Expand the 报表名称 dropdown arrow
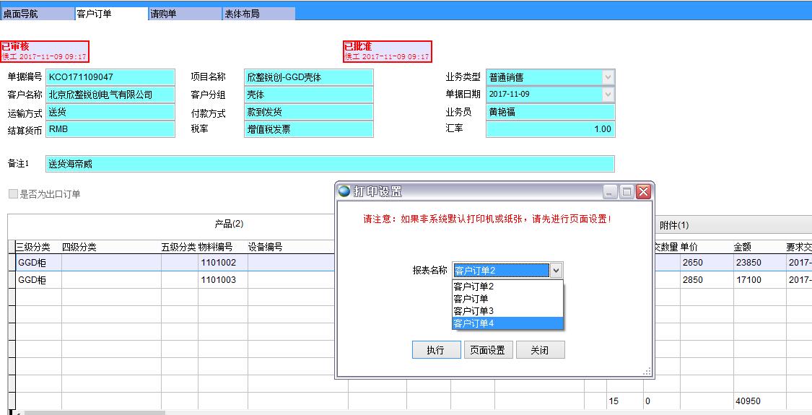The image size is (812, 415). [556, 271]
